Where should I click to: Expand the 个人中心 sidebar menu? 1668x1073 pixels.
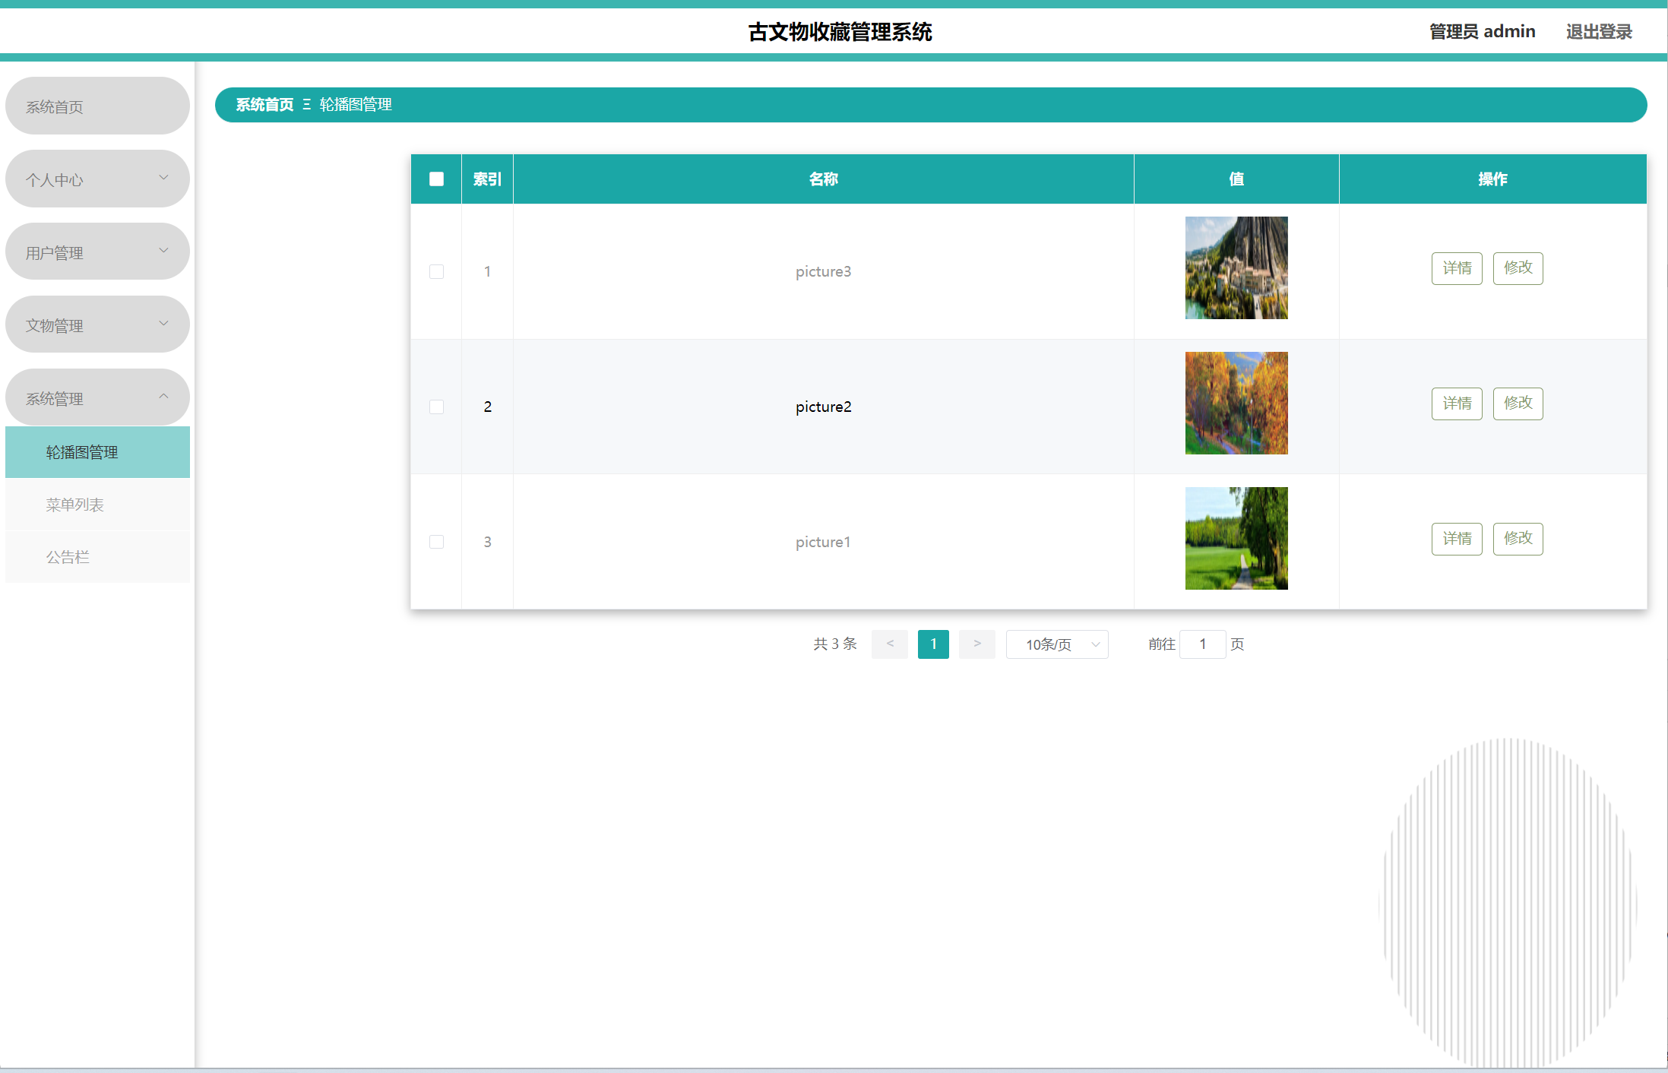click(x=97, y=179)
